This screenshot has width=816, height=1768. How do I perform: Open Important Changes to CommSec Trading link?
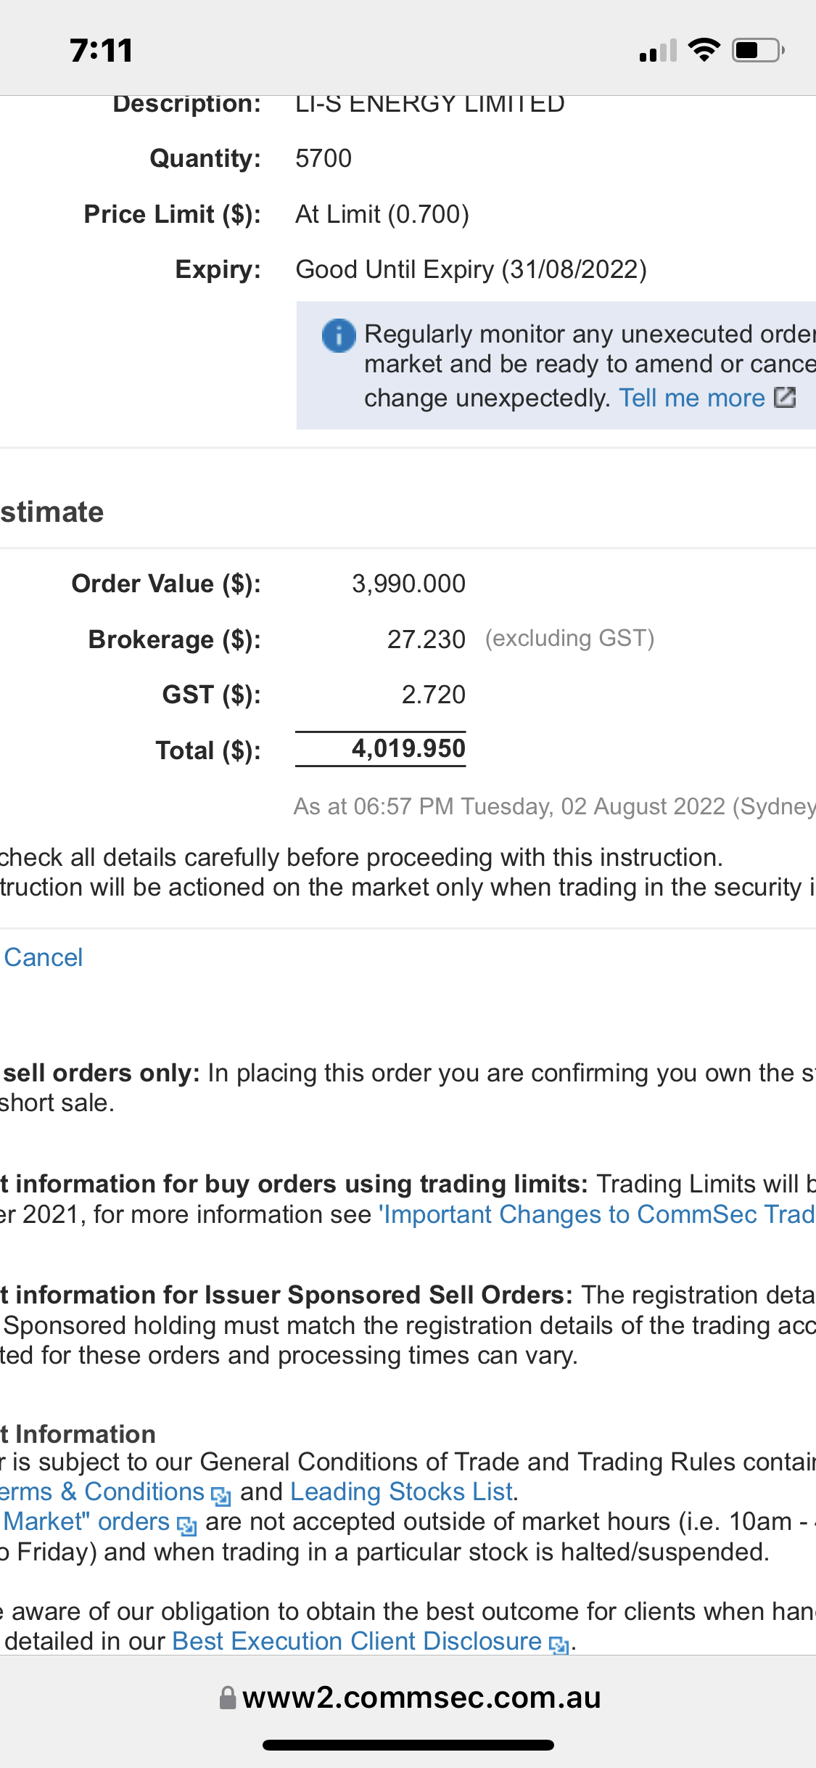pos(598,1214)
